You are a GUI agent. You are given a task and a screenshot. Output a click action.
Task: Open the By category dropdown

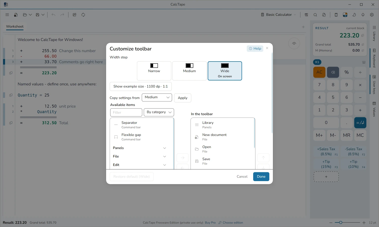(159, 112)
